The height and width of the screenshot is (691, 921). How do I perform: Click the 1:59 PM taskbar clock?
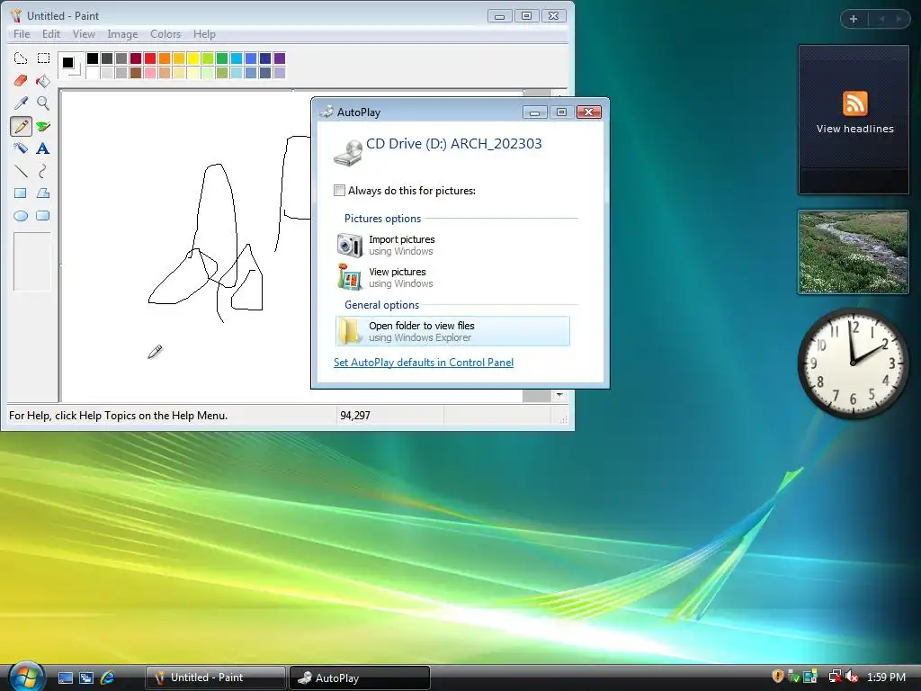click(886, 677)
